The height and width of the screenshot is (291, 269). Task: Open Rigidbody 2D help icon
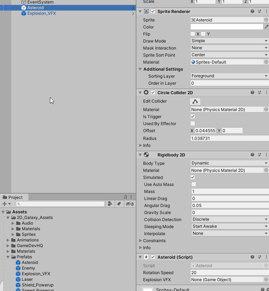point(252,155)
